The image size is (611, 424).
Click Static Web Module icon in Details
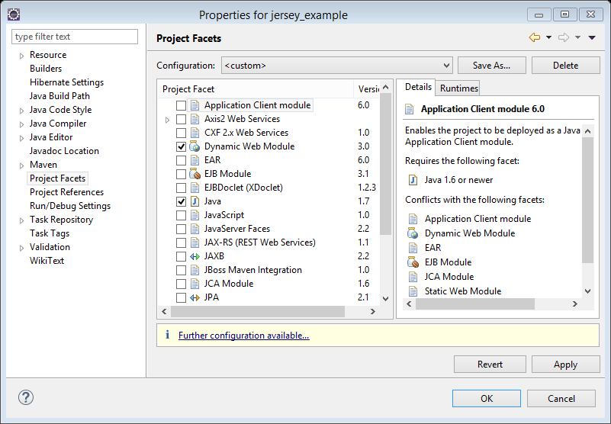click(x=413, y=291)
